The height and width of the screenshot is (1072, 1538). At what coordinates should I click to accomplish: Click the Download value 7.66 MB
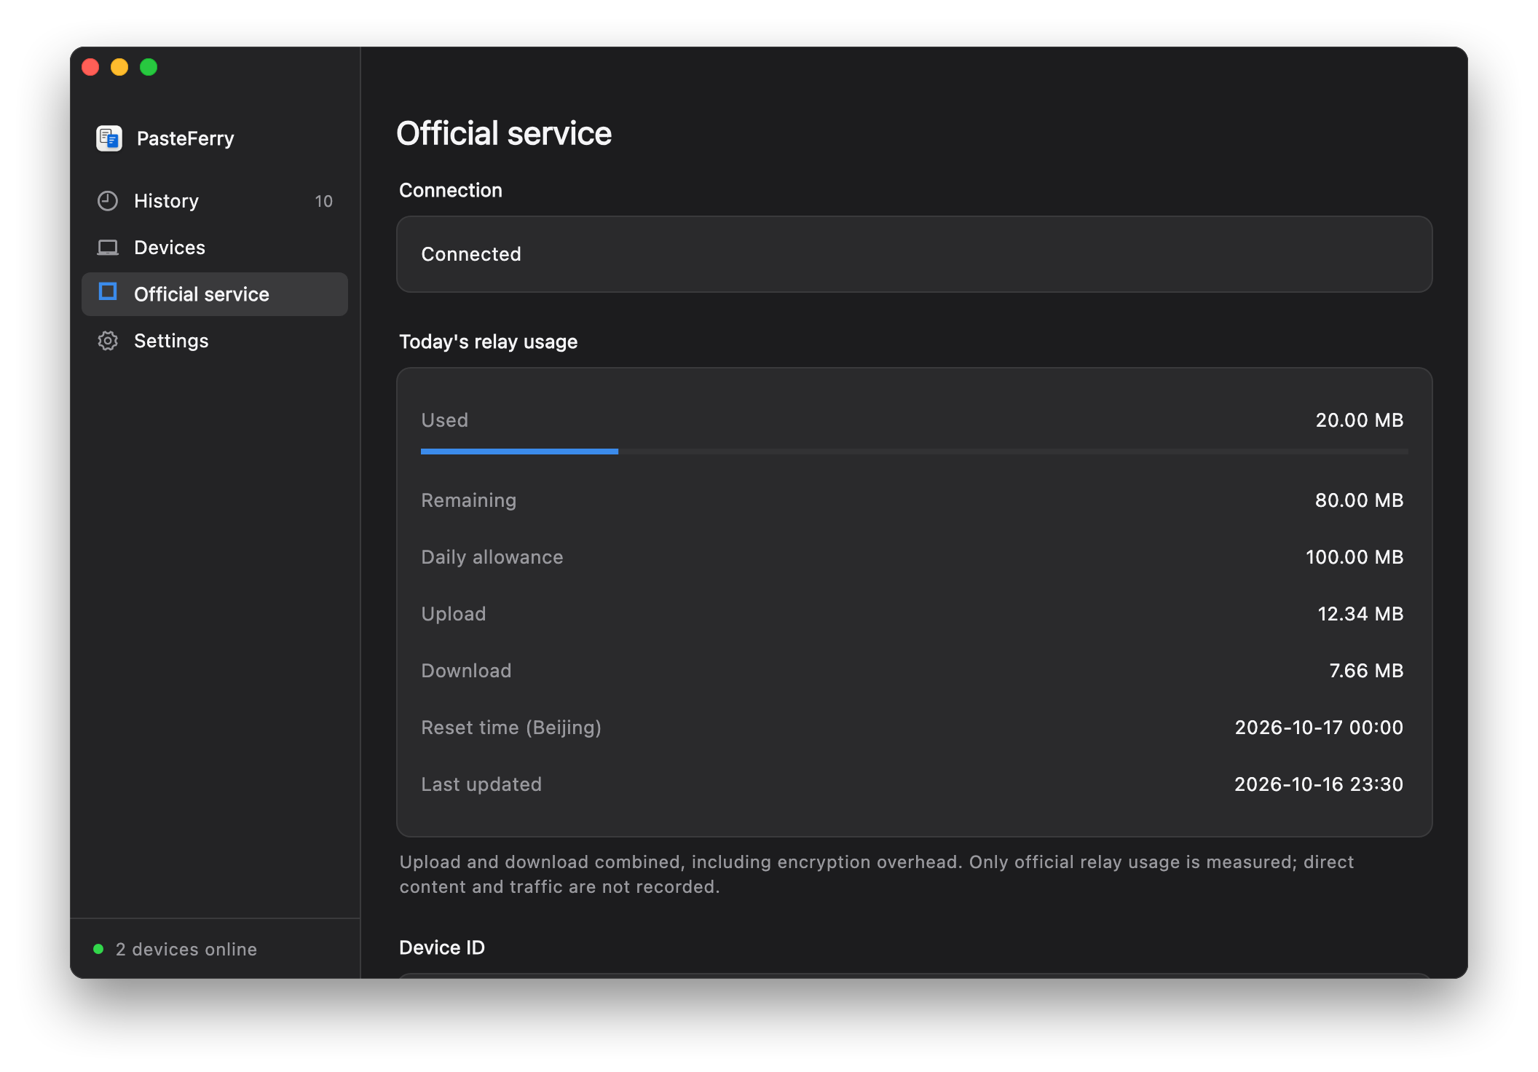pyautogui.click(x=1366, y=671)
